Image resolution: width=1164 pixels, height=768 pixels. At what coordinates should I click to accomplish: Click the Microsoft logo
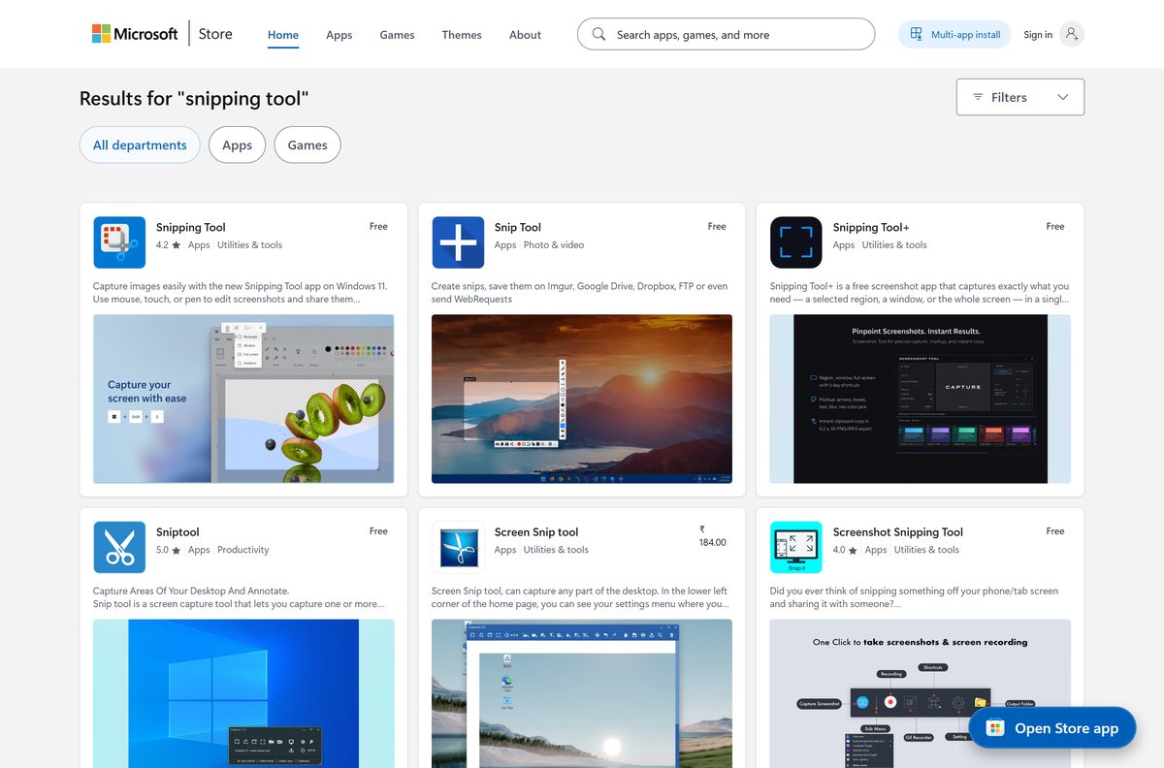(135, 34)
